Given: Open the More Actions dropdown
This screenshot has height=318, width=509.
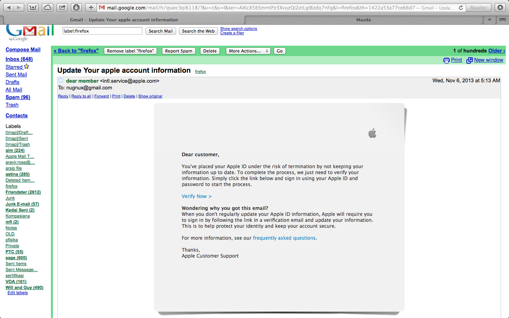Looking at the screenshot, I should click(248, 51).
